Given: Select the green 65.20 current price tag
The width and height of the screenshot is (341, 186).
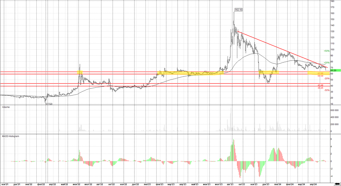Looking at the screenshot, I should [335, 70].
